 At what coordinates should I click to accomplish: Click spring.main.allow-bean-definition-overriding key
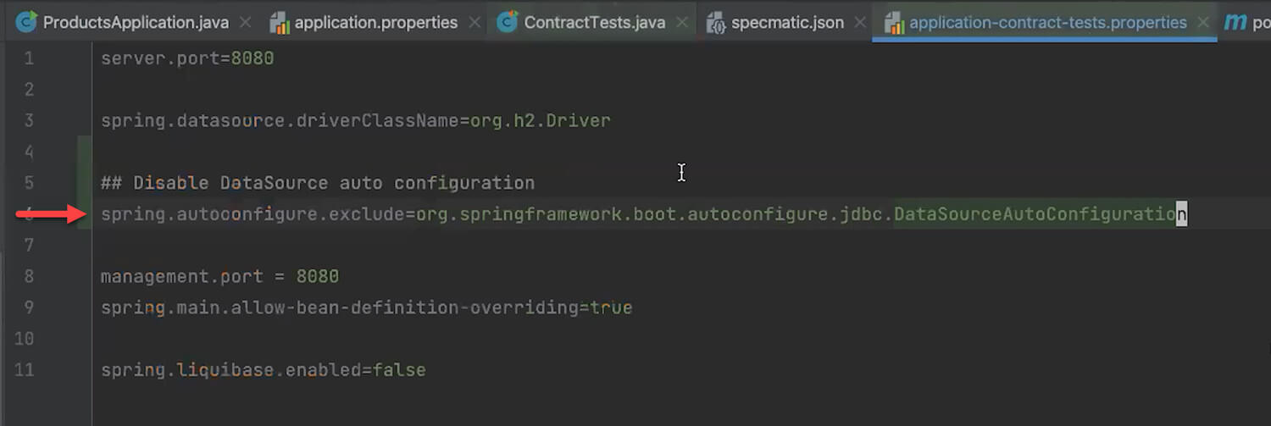pos(339,307)
